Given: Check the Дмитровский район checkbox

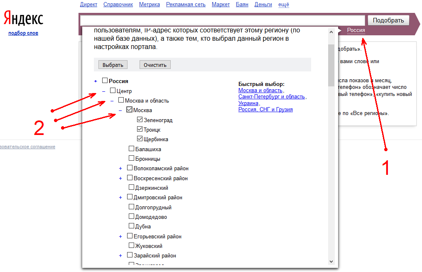Looking at the screenshot, I should 130,197.
